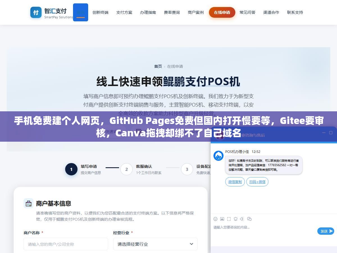The width and height of the screenshot is (337, 253).
Task: Click the 提交商户信息 step subtitle
Action: pos(91,173)
